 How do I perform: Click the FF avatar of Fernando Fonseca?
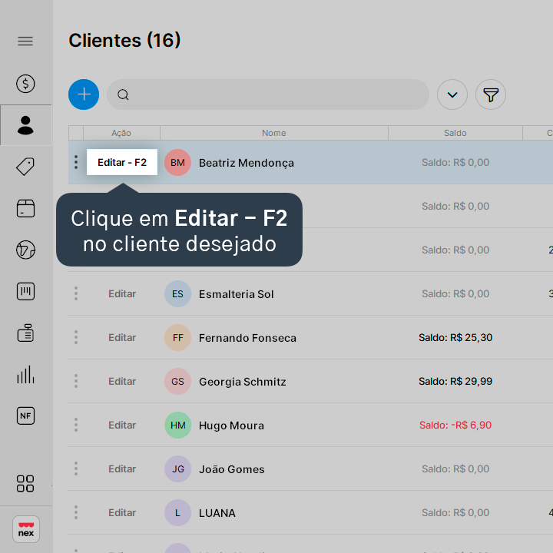[177, 337]
